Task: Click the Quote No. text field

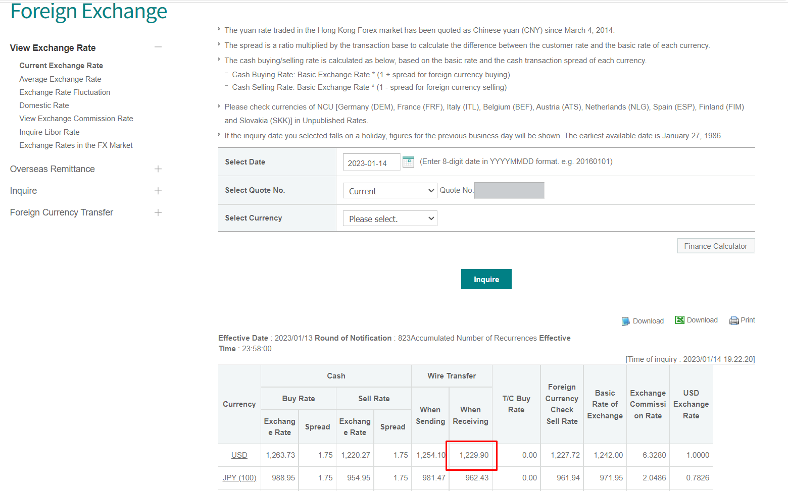Action: 509,190
